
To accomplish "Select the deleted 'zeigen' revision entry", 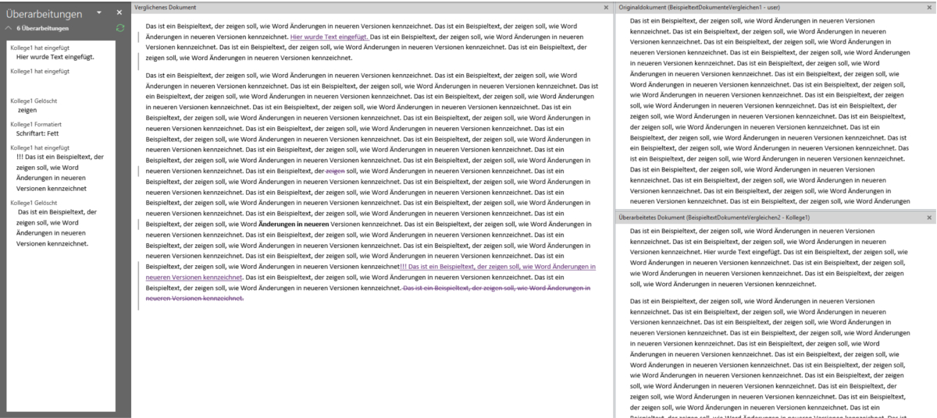I will click(27, 111).
